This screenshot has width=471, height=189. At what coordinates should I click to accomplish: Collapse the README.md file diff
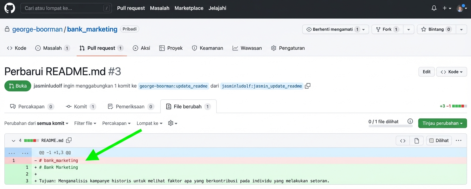coord(13,141)
